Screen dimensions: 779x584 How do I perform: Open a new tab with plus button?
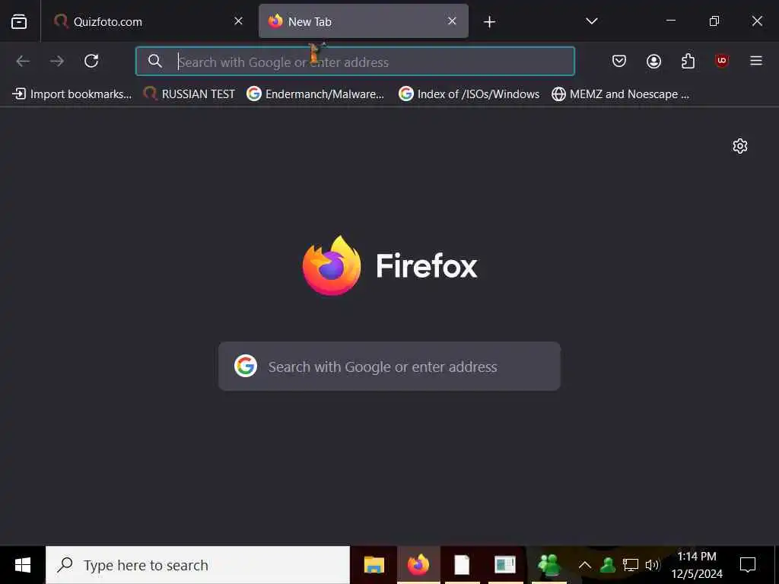(489, 22)
